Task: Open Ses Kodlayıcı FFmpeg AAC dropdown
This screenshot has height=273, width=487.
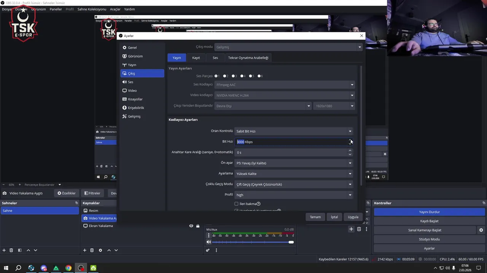Action: click(285, 85)
